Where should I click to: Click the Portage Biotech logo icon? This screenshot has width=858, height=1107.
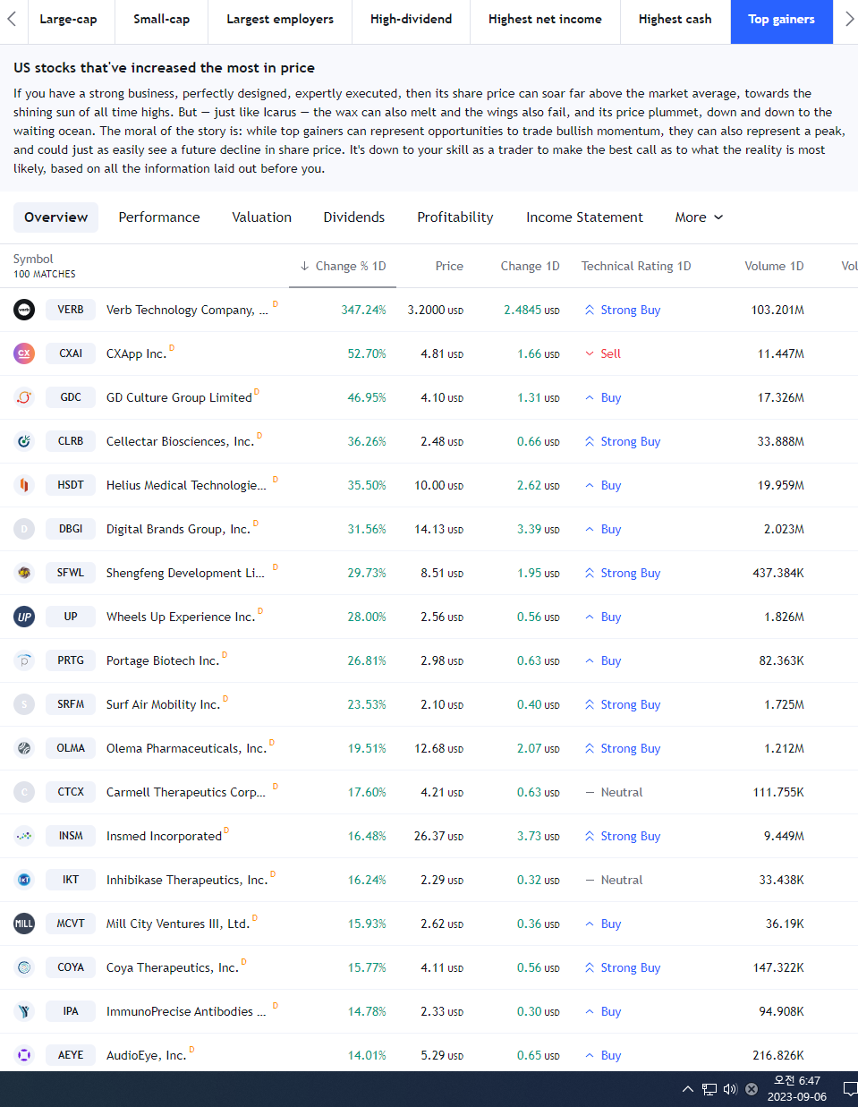[x=24, y=660]
